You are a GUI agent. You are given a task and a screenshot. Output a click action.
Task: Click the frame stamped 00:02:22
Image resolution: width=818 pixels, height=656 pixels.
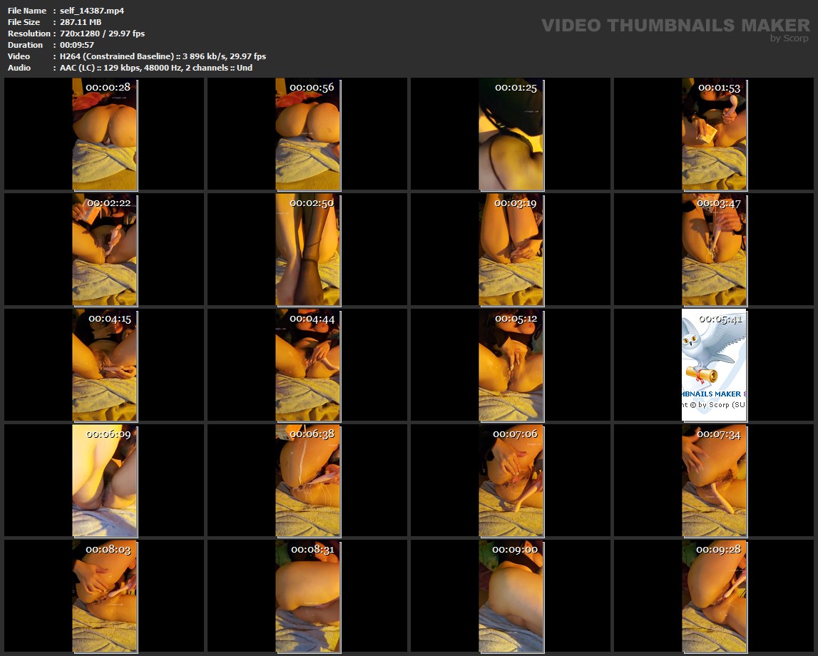pos(105,250)
